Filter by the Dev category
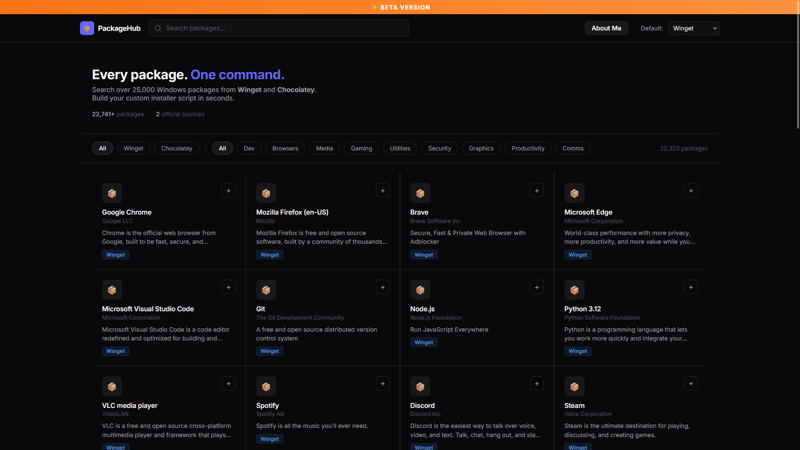Screen dimensions: 800x450 (x=249, y=148)
